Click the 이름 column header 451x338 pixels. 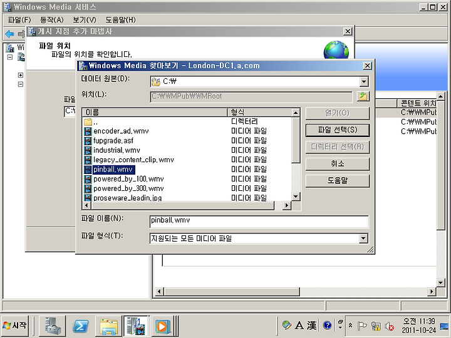coord(155,113)
